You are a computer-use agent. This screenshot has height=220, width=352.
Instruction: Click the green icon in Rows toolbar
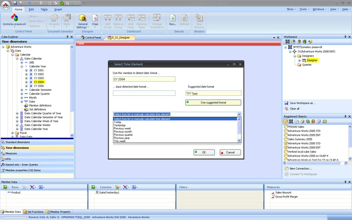tap(5, 187)
